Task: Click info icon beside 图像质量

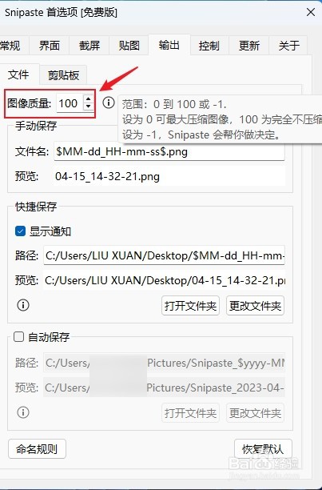Action: (x=109, y=102)
